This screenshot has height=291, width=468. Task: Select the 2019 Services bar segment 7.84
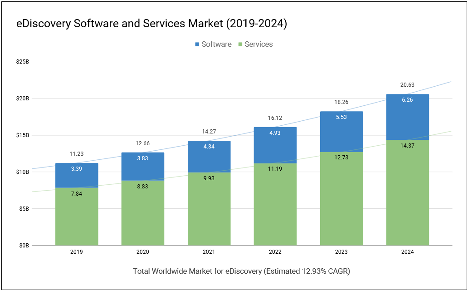click(77, 217)
